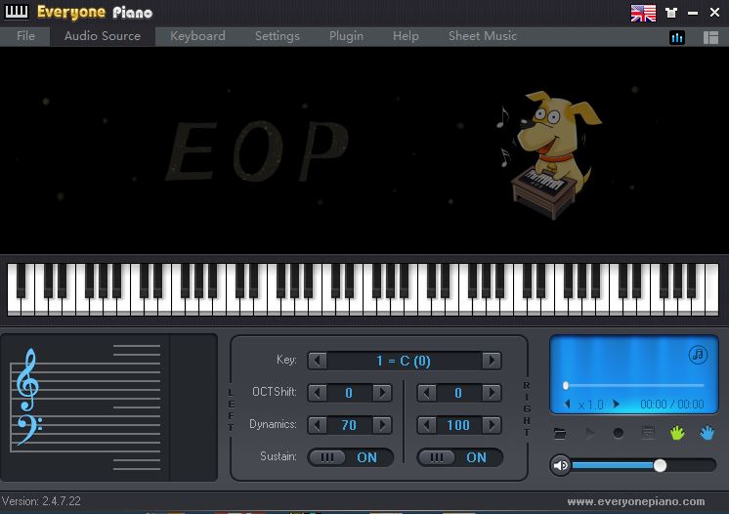
Task: Open the Keyboard menu
Action: [197, 36]
